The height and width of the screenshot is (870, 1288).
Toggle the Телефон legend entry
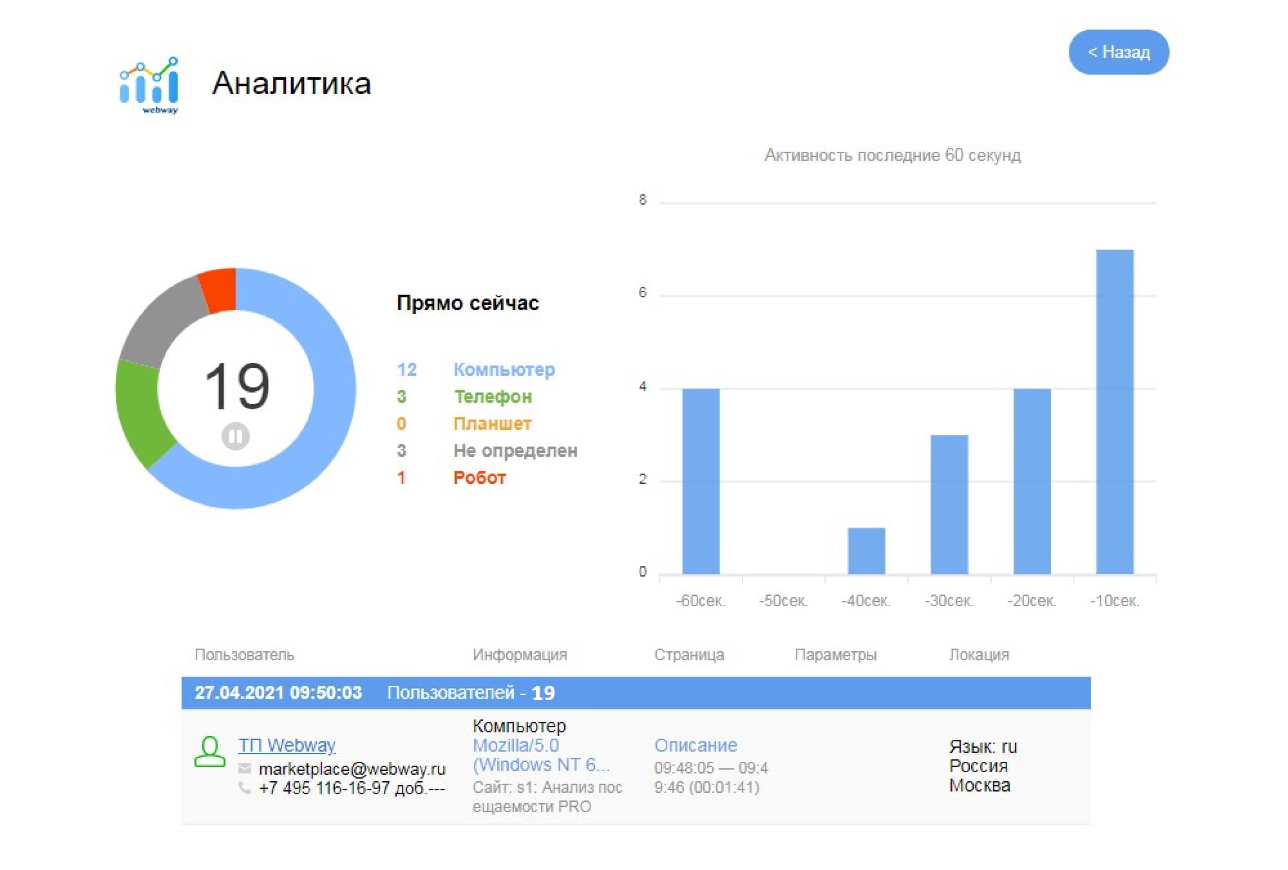click(x=493, y=396)
